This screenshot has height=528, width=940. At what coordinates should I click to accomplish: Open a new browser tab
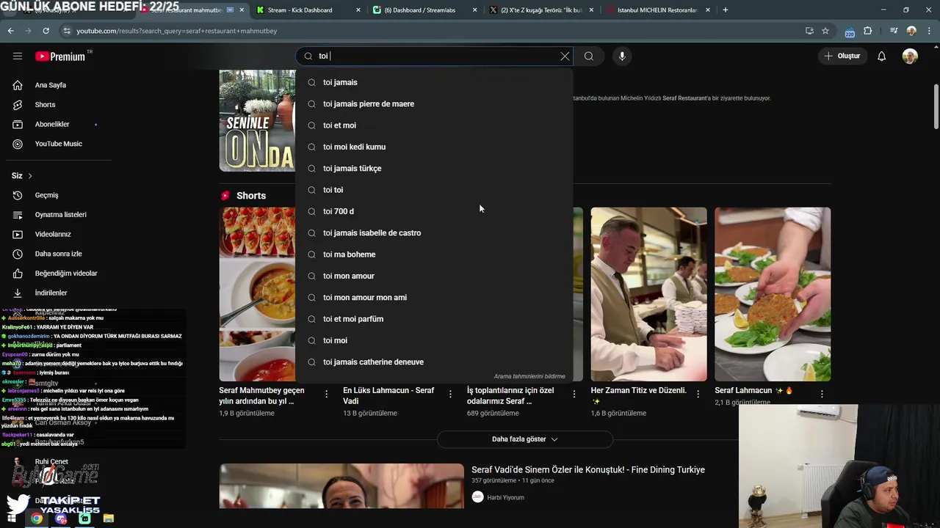pyautogui.click(x=726, y=10)
